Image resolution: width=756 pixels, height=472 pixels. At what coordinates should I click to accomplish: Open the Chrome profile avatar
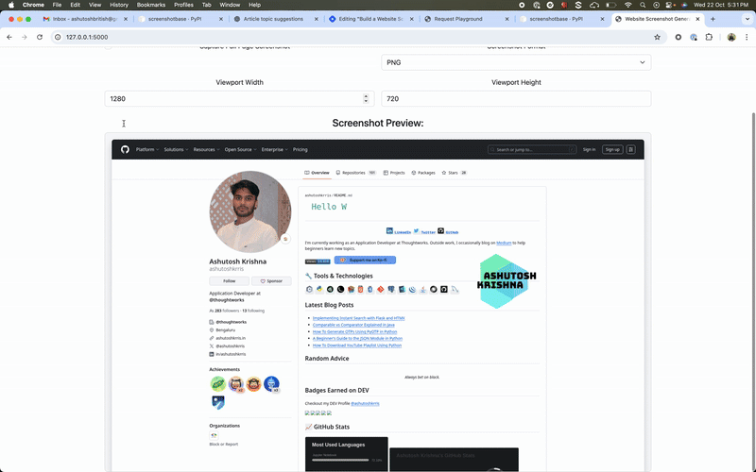pyautogui.click(x=730, y=37)
